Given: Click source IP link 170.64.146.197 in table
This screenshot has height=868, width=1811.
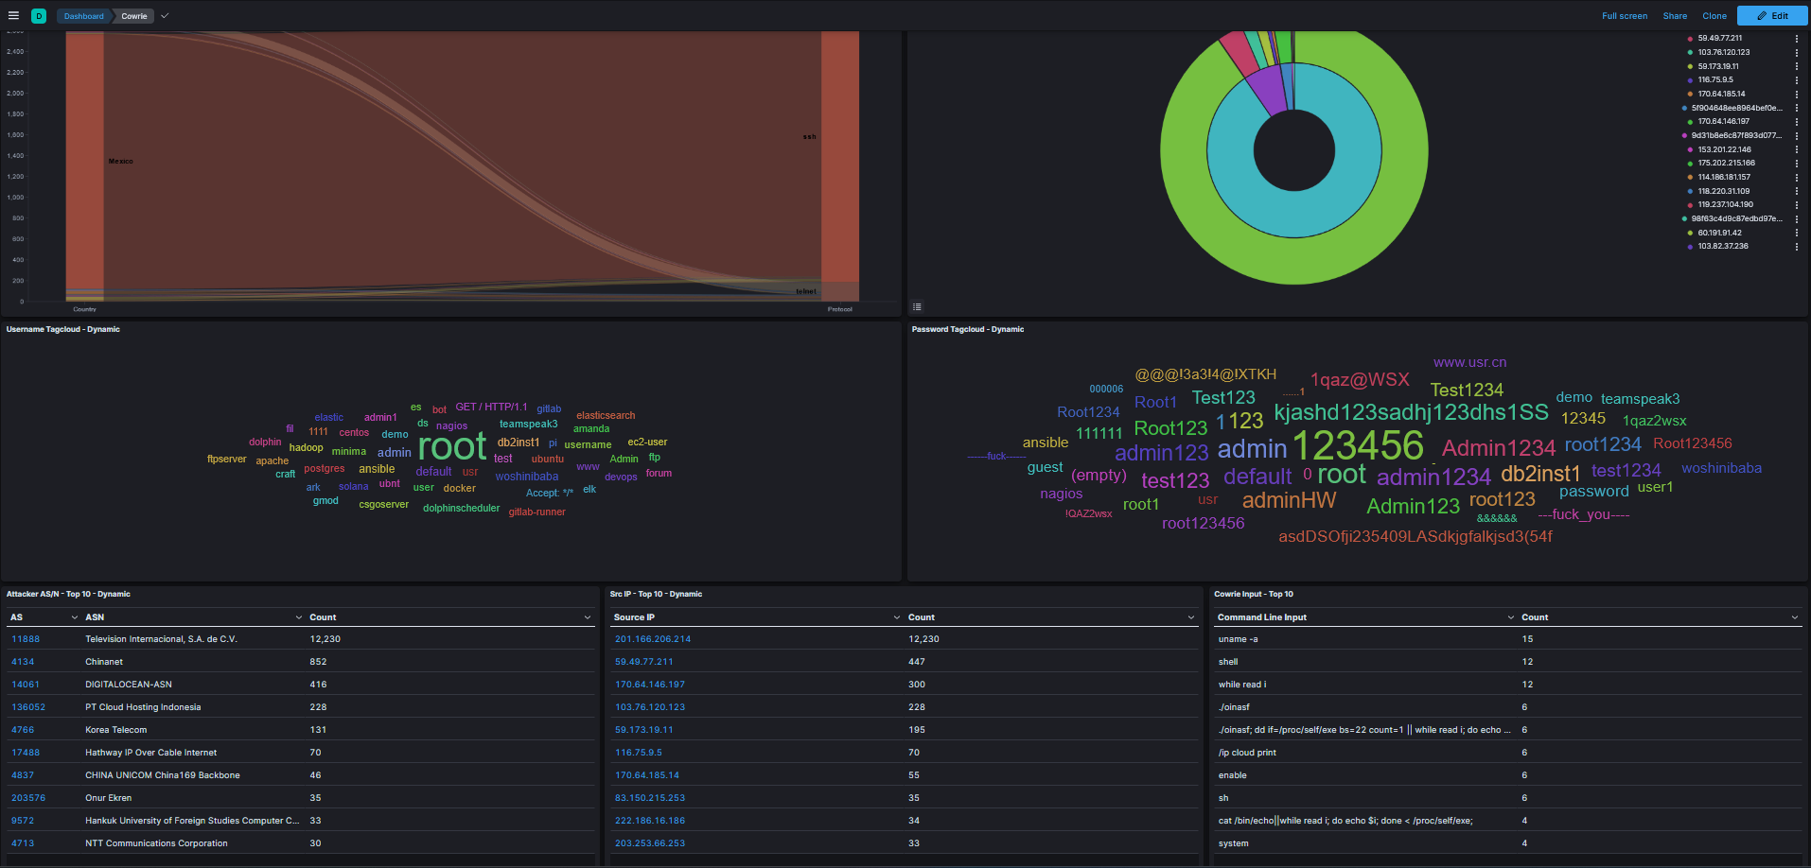Looking at the screenshot, I should point(650,685).
